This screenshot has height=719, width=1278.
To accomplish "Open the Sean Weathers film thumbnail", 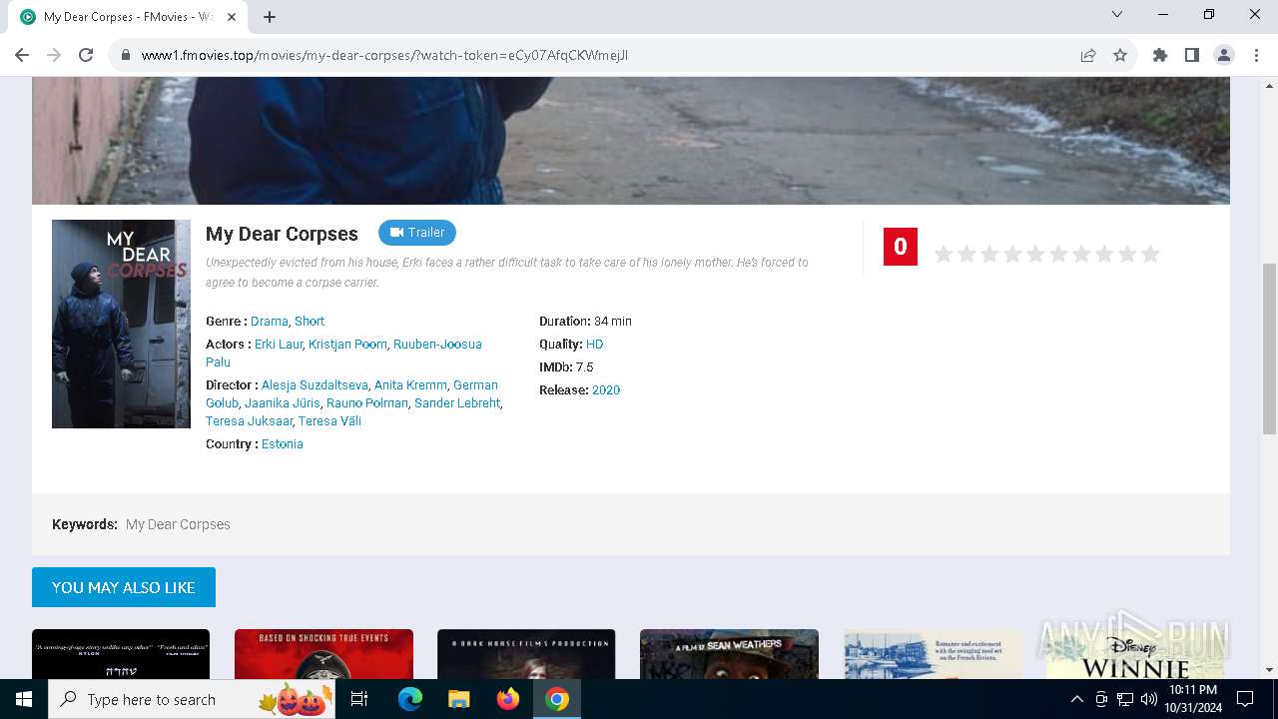I will pyautogui.click(x=729, y=654).
